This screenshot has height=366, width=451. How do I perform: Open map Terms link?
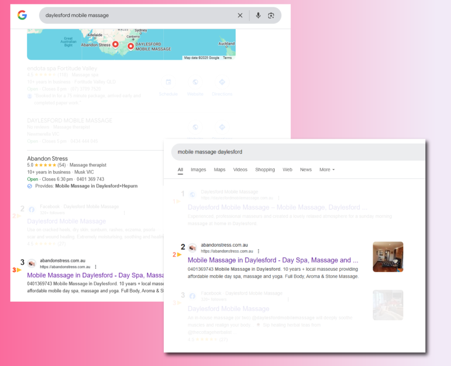[x=227, y=58]
